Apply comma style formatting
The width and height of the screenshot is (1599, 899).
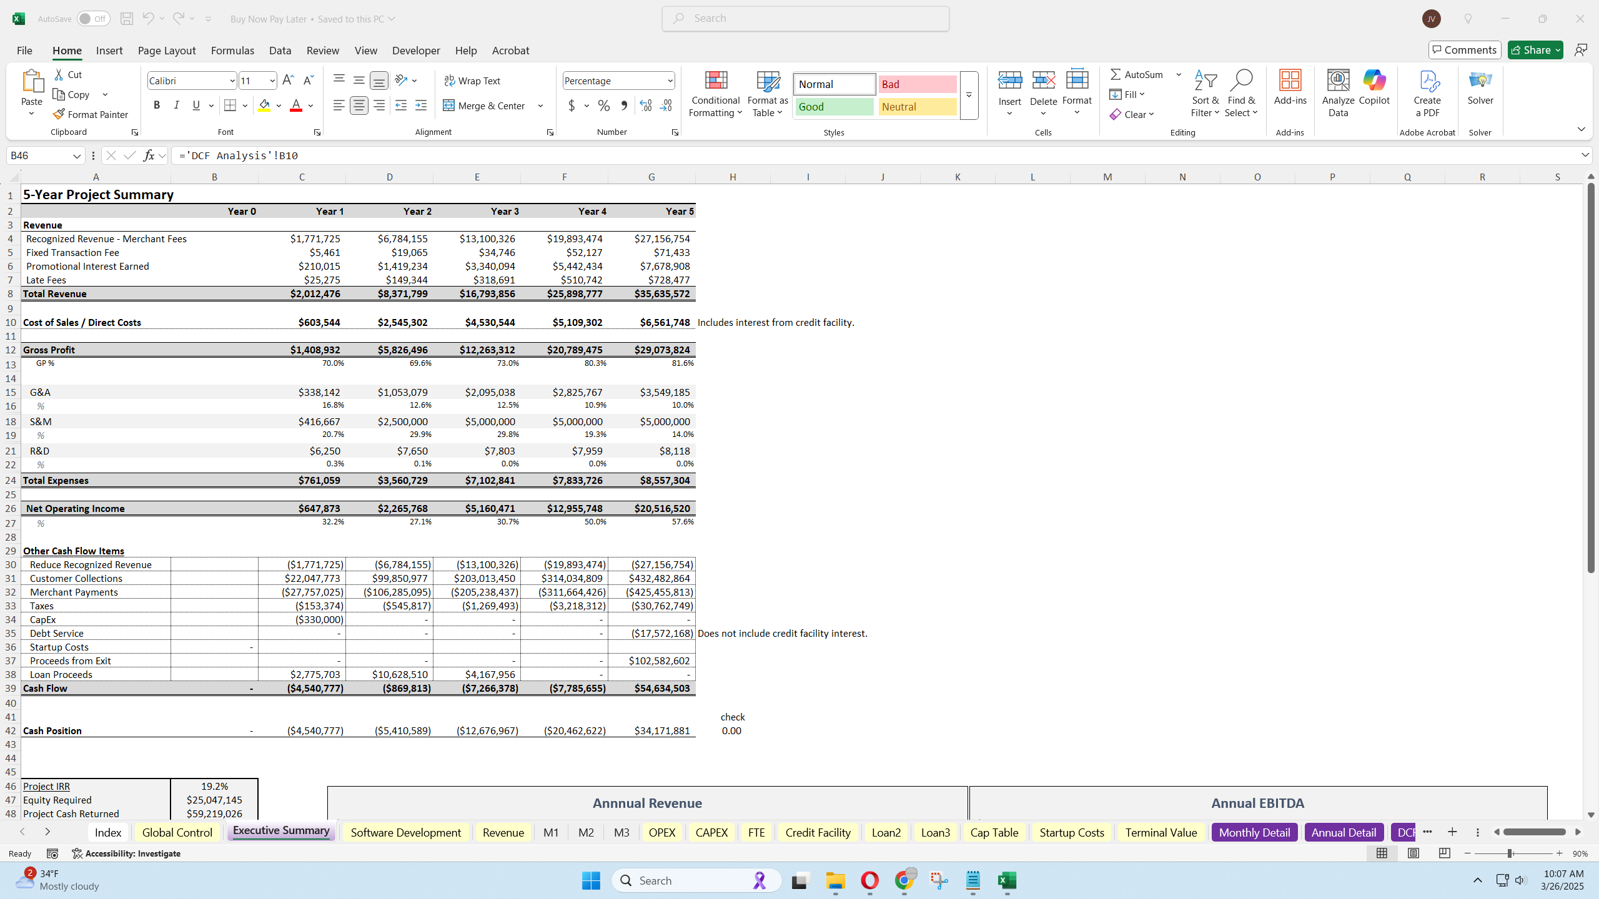623,106
